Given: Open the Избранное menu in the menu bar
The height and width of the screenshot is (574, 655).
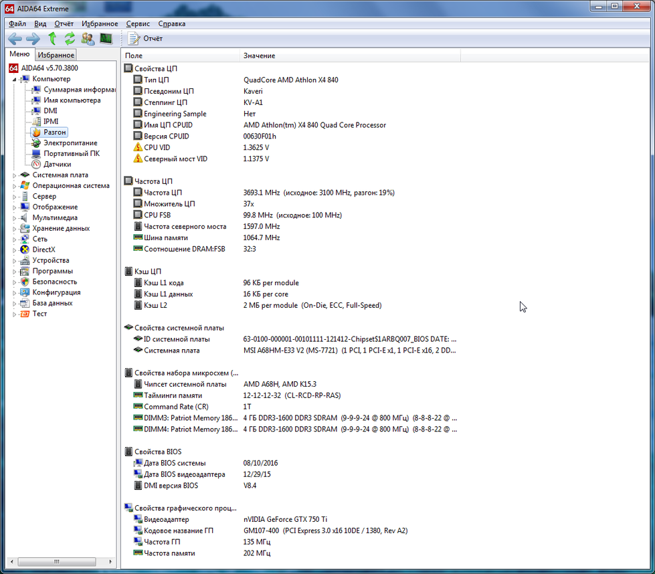Looking at the screenshot, I should coord(100,24).
